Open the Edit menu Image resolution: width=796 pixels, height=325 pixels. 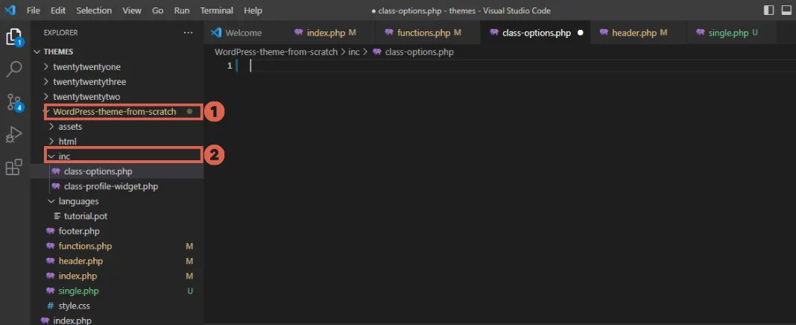[x=58, y=10]
